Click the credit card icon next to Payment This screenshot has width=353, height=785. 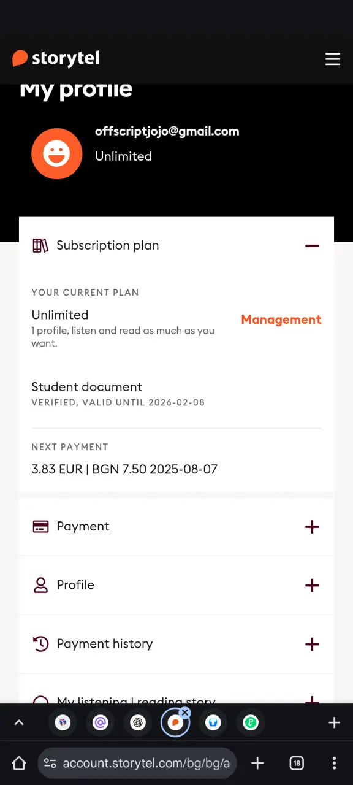[40, 527]
